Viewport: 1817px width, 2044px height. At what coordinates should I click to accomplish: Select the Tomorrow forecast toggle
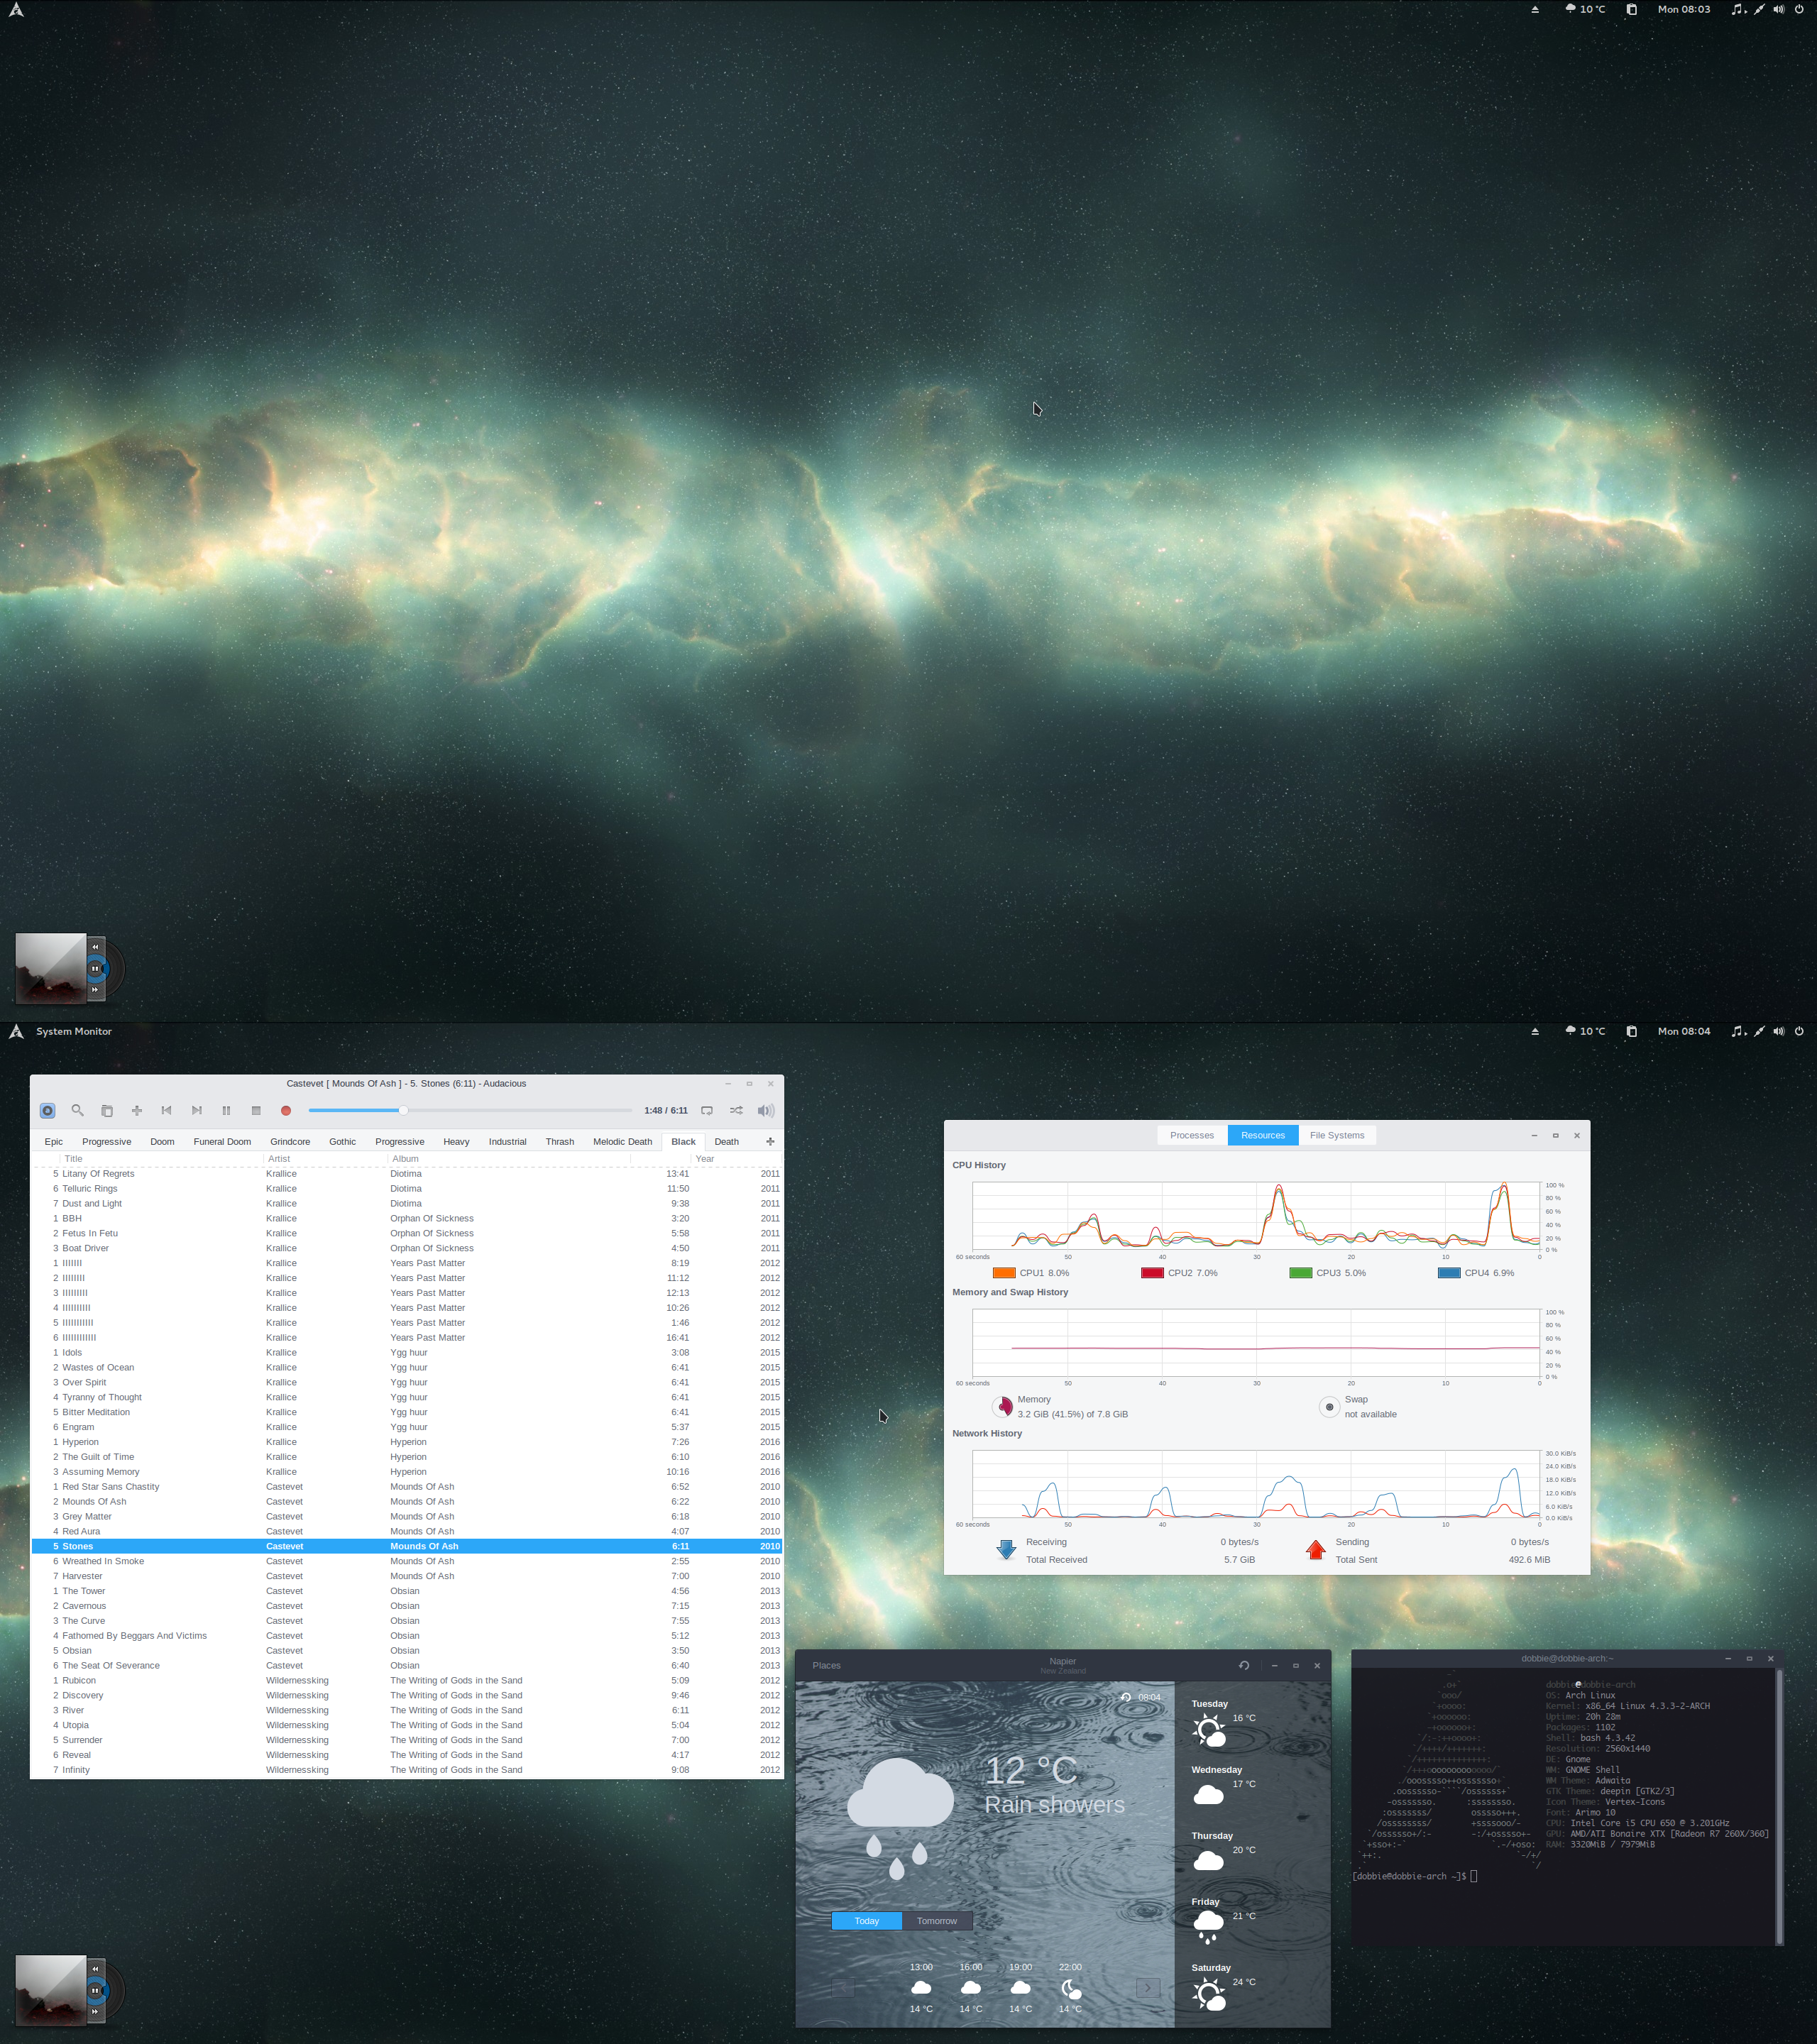tap(937, 1921)
